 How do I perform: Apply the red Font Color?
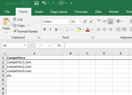coord(88,30)
